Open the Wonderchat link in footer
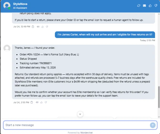This screenshot has width=160, height=134. tap(86, 133)
